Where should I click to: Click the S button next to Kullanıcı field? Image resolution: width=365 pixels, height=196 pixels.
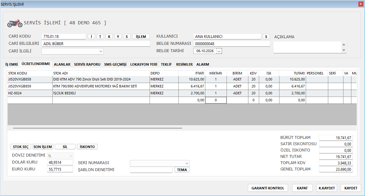(266, 36)
